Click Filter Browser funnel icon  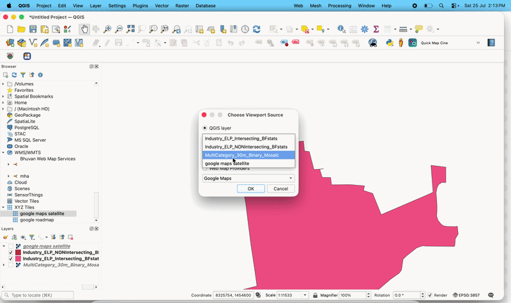(23, 75)
